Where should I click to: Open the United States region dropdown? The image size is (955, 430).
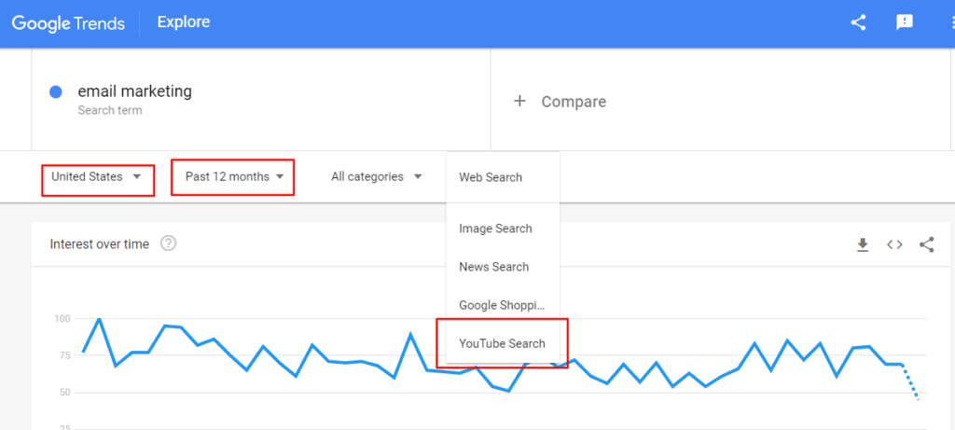coord(97,176)
